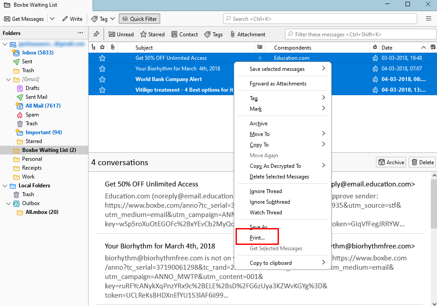Star the Your Biorhythm message
The height and width of the screenshot is (306, 437).
click(102, 69)
